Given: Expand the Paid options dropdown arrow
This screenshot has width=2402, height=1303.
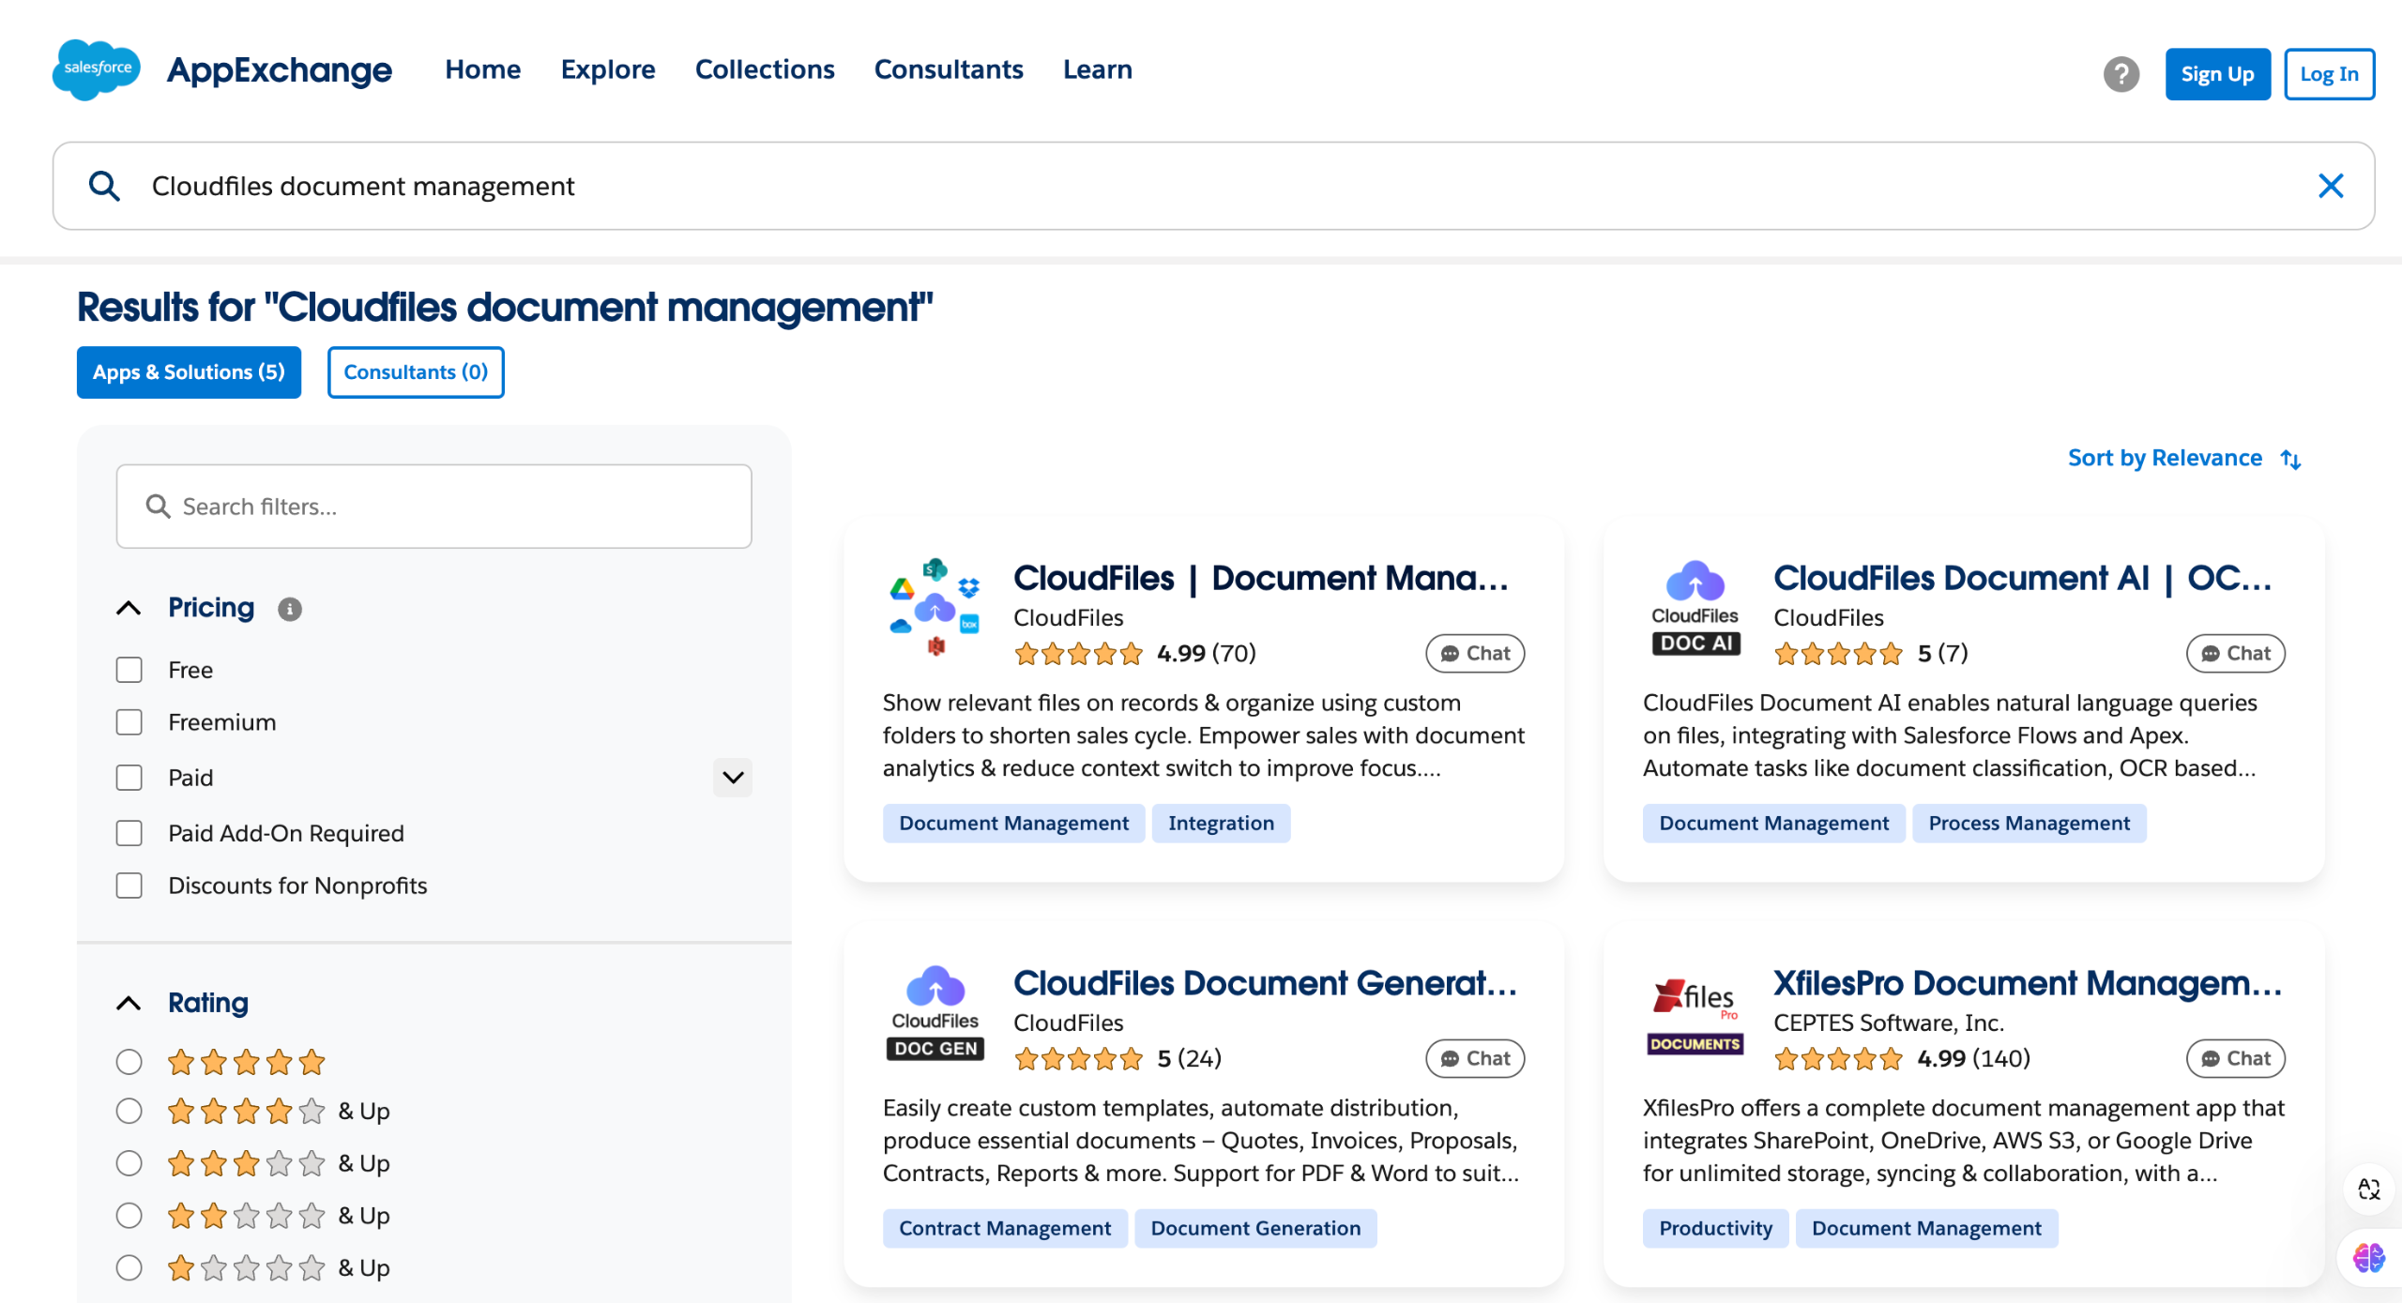Looking at the screenshot, I should point(733,778).
